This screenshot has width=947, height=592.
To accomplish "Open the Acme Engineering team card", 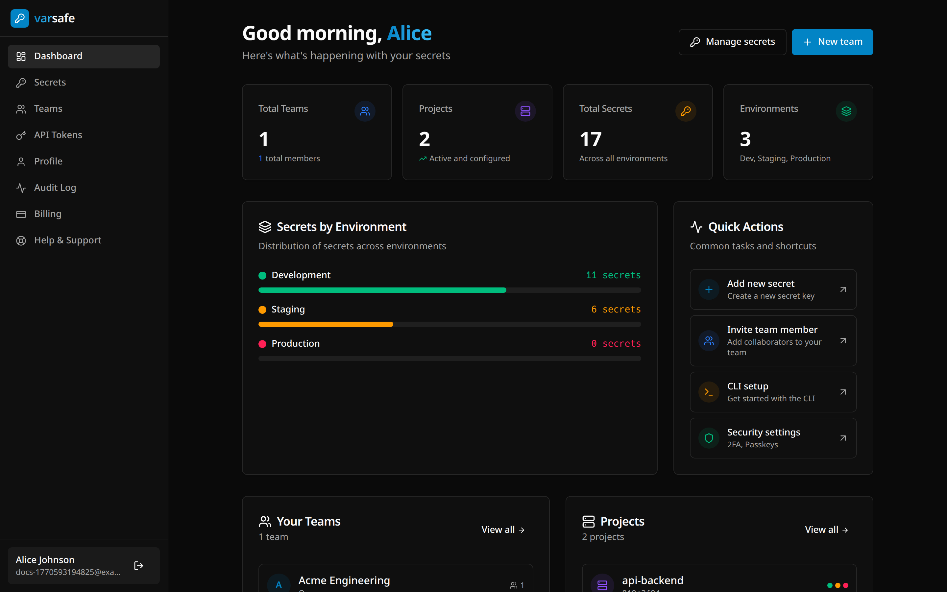I will point(395,580).
